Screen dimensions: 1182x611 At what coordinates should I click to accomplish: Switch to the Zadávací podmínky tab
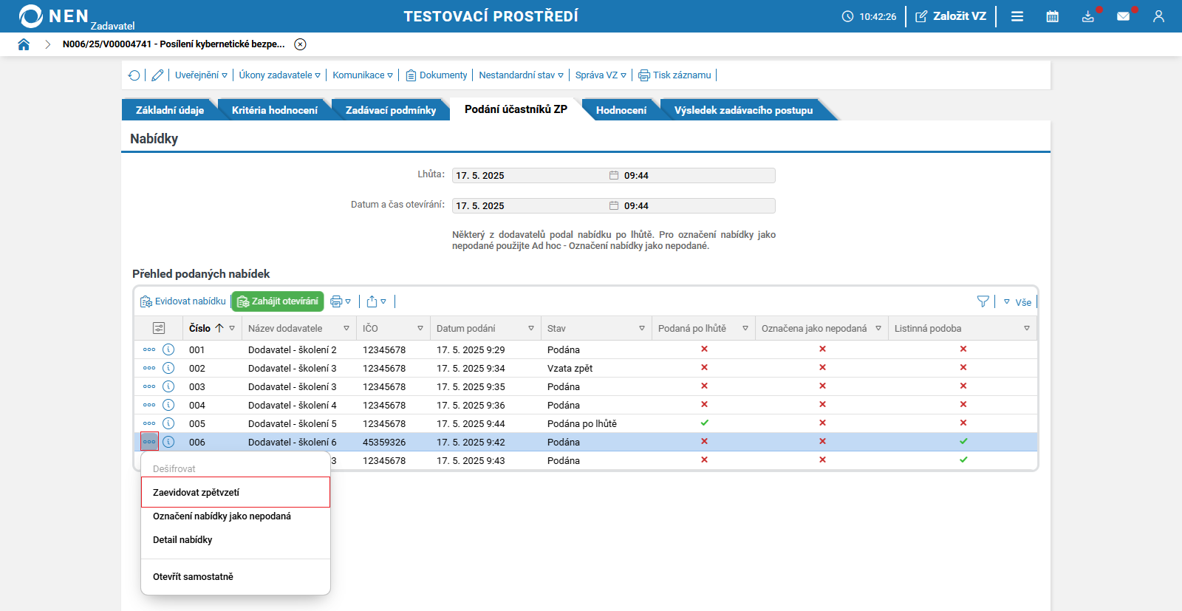[x=391, y=110]
